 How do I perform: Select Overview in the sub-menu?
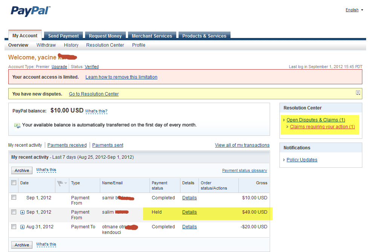tap(18, 45)
